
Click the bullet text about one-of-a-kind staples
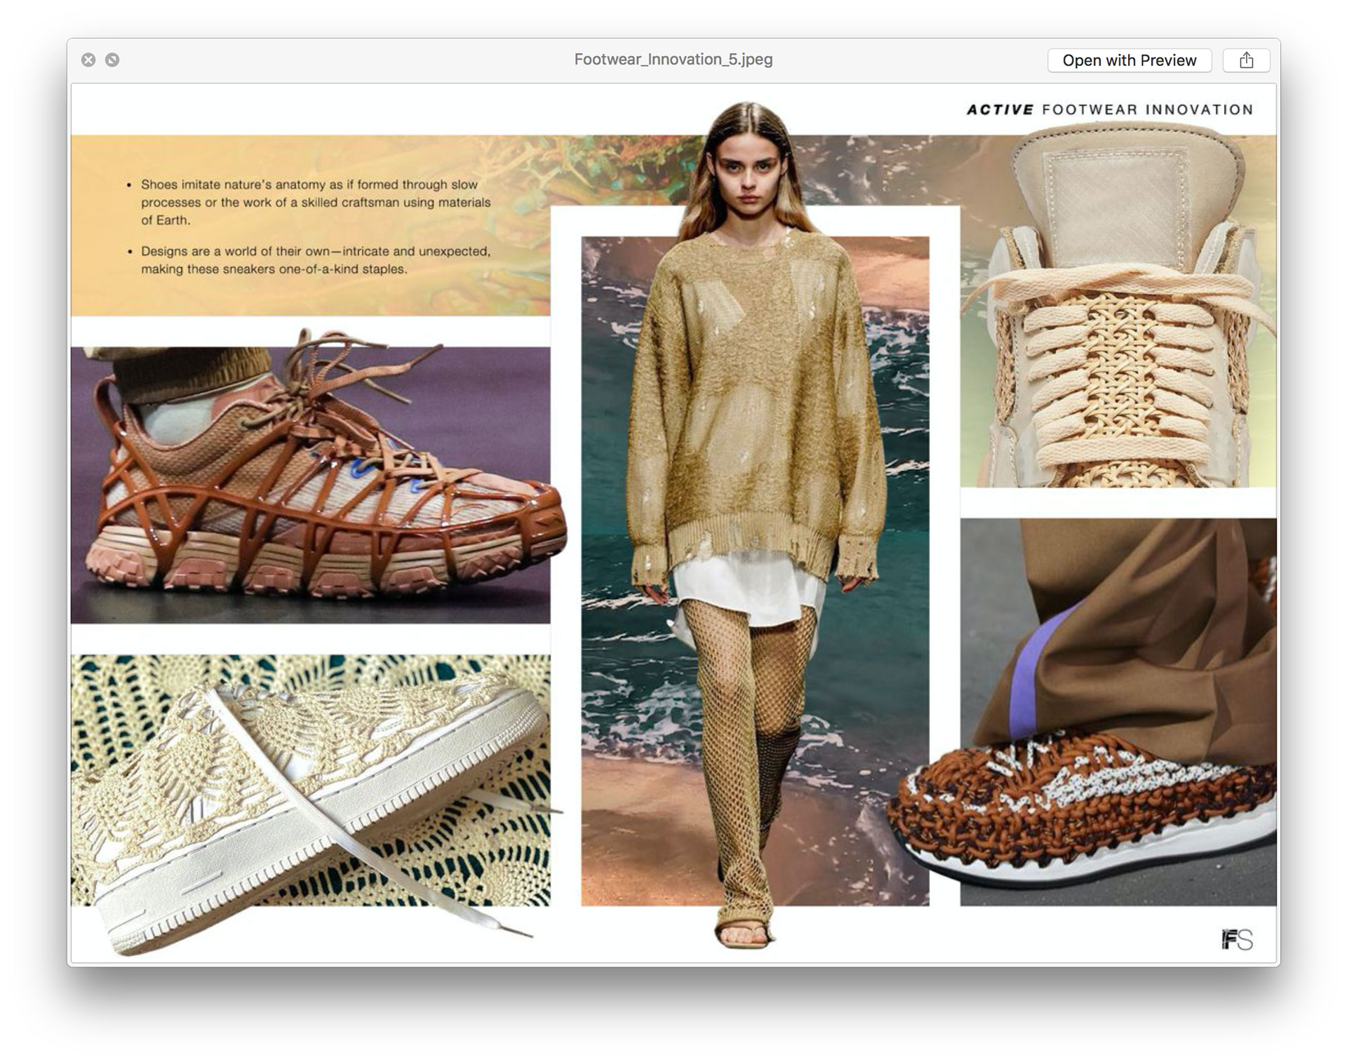click(x=315, y=260)
